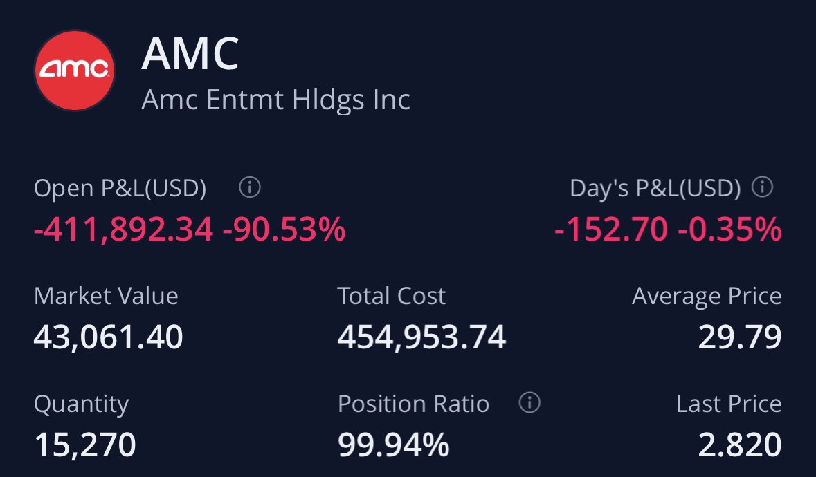Select the Day's P&L(USD) label
This screenshot has width=816, height=477.
point(655,188)
